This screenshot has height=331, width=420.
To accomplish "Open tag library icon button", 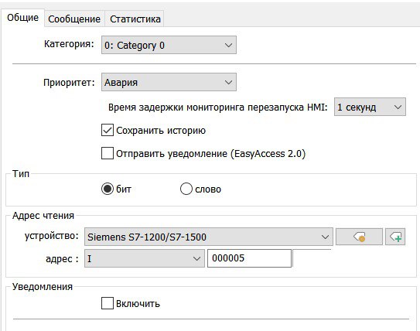I will (359, 237).
